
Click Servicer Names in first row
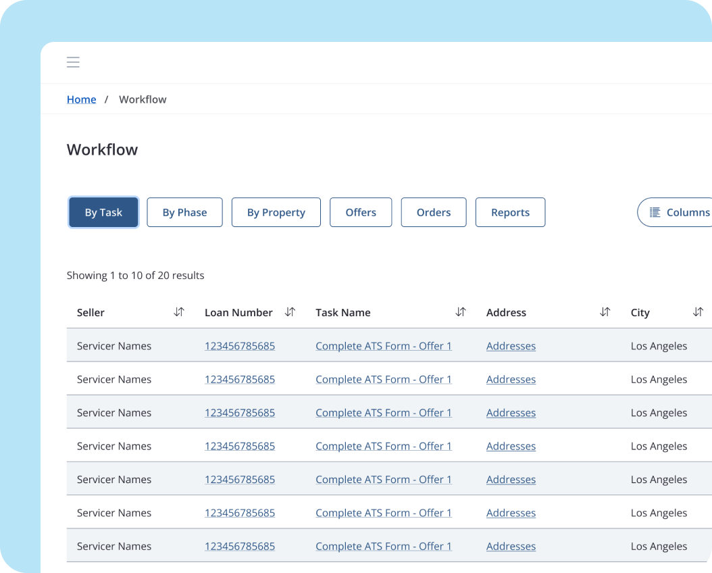click(114, 346)
